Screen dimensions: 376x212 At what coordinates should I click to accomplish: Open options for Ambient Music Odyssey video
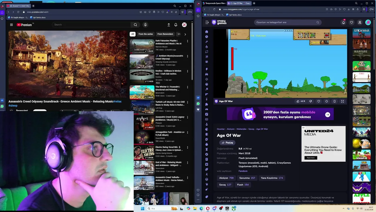tap(187, 56)
